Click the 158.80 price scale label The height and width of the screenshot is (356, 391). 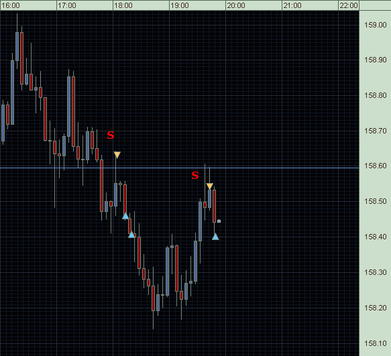376,95
